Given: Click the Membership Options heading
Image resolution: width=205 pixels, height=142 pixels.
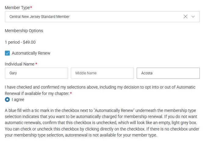Looking at the screenshot, I should pyautogui.click(x=24, y=31).
